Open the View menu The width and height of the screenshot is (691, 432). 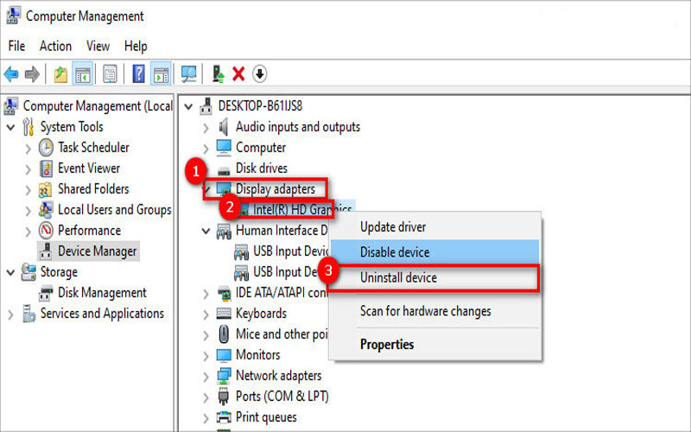[x=98, y=46]
